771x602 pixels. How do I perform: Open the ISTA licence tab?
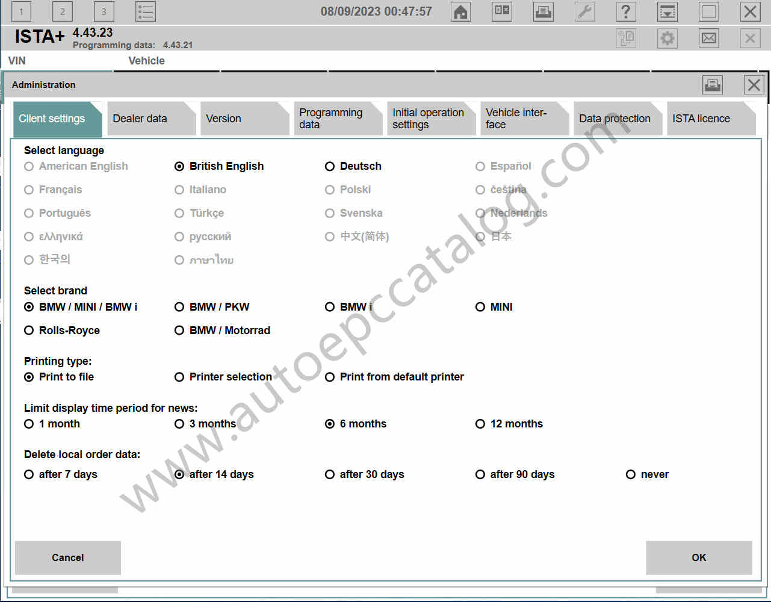(711, 119)
